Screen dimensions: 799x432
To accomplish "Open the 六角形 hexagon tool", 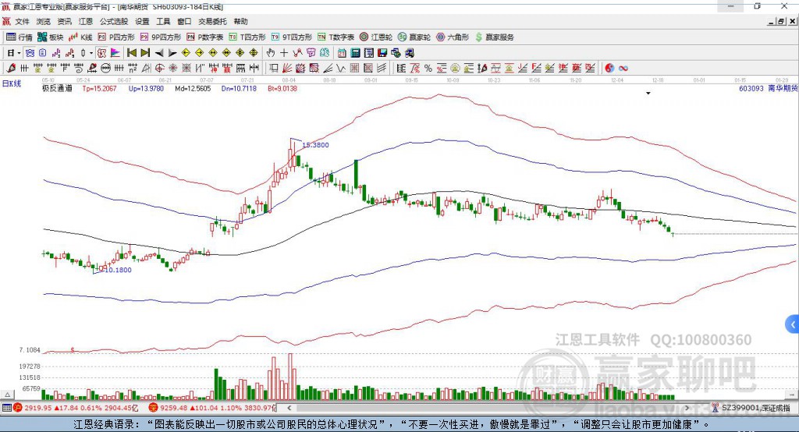I will [x=453, y=37].
